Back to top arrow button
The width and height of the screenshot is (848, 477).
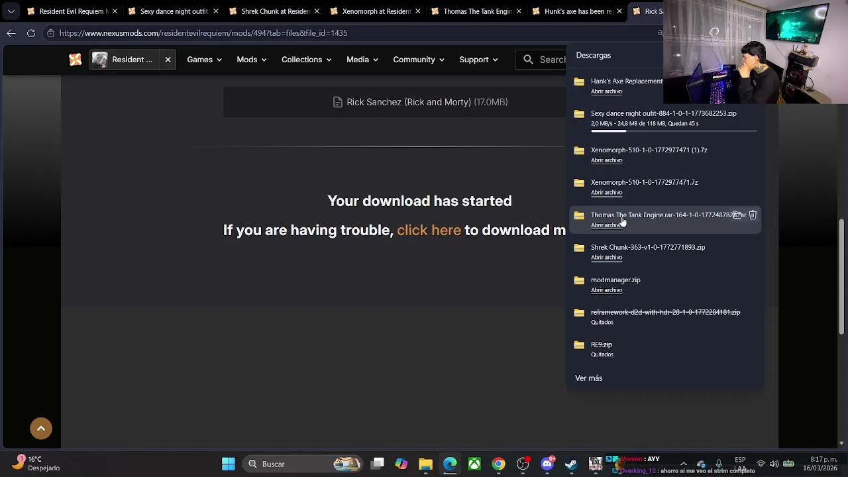(41, 429)
